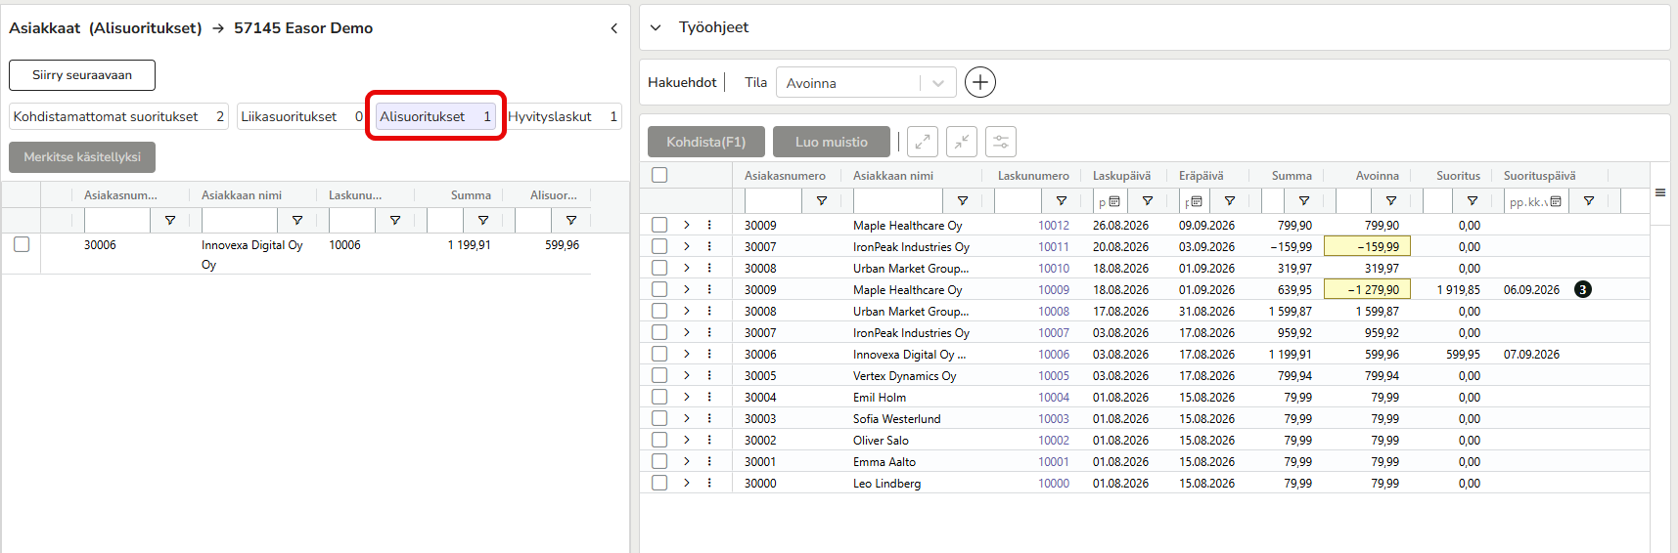Open three-dot menu for invoice 10012 row
This screenshot has width=1678, height=553.
709,225
